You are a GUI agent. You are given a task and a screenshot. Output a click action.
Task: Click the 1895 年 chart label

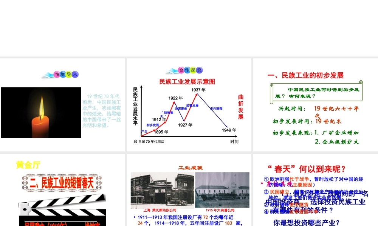(x=161, y=132)
